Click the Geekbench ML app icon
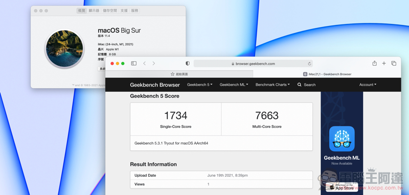The height and width of the screenshot is (195, 409). [342, 138]
